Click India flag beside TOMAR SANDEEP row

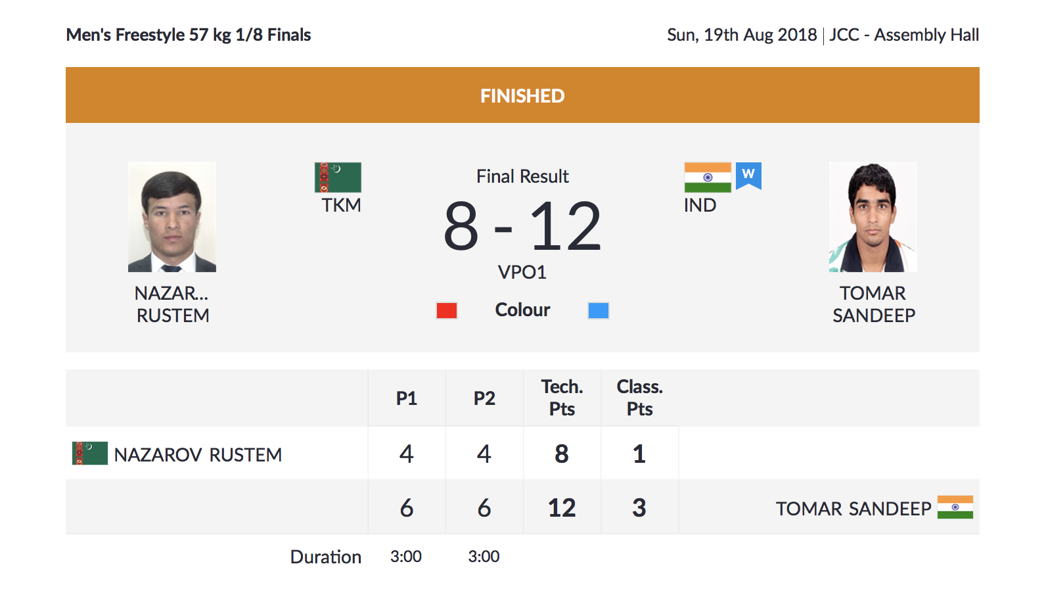click(x=955, y=507)
